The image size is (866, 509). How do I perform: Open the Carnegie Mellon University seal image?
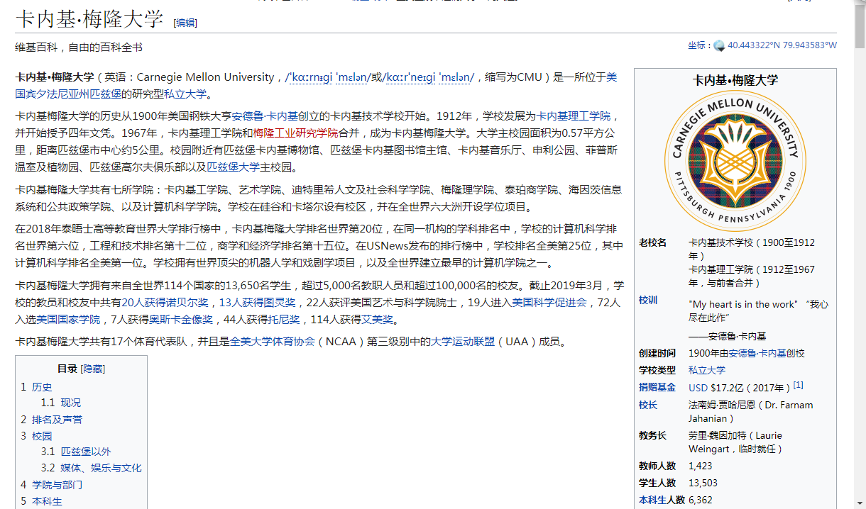(735, 160)
